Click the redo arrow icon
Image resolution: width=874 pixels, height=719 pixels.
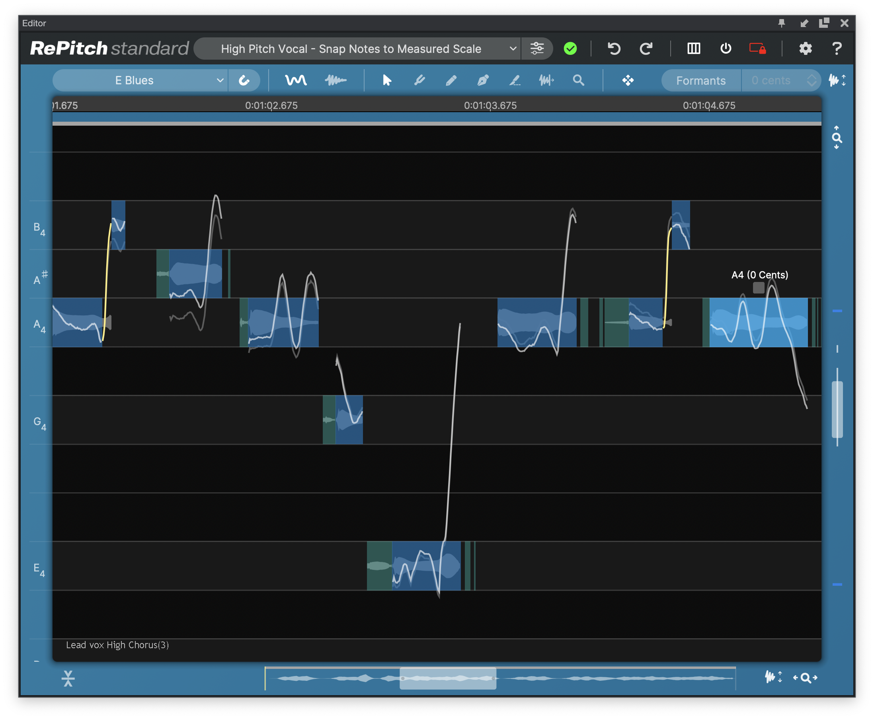coord(646,49)
